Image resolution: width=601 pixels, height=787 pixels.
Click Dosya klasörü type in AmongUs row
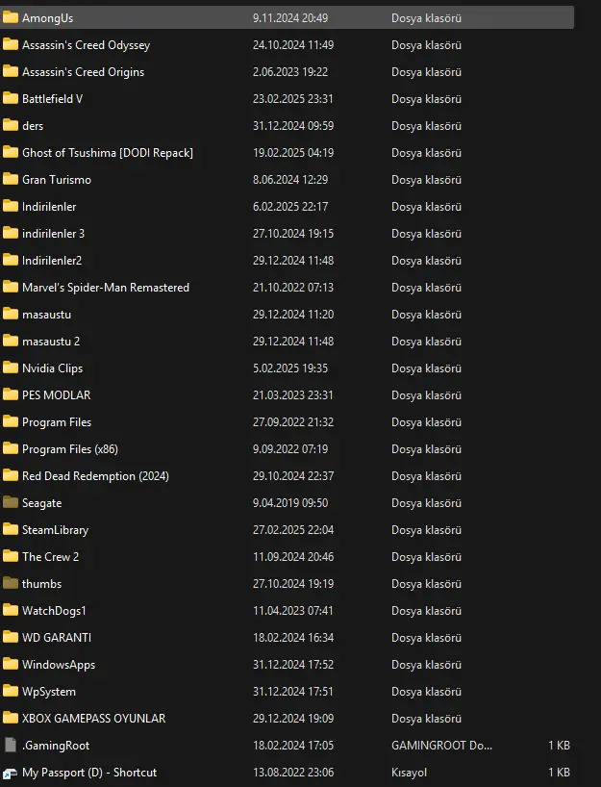click(426, 18)
